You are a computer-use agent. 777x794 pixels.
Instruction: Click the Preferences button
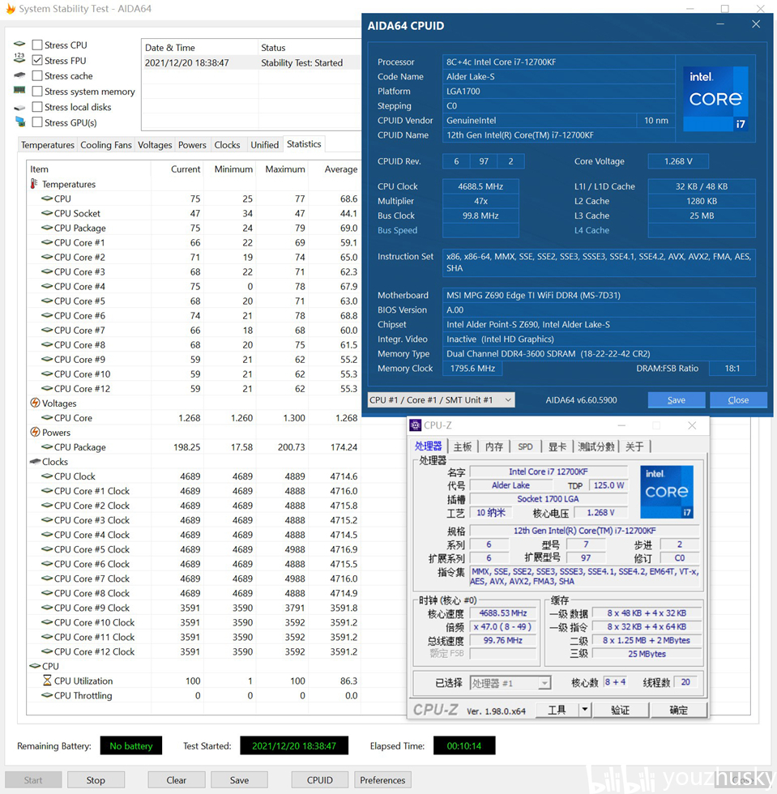pos(382,780)
